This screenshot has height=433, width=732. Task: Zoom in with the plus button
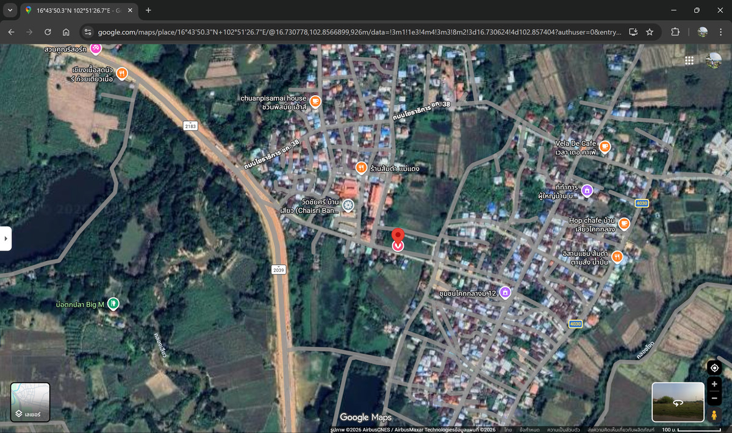point(714,384)
